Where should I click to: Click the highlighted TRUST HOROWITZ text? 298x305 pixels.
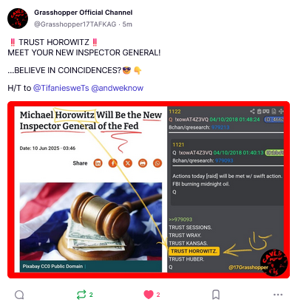point(194,251)
